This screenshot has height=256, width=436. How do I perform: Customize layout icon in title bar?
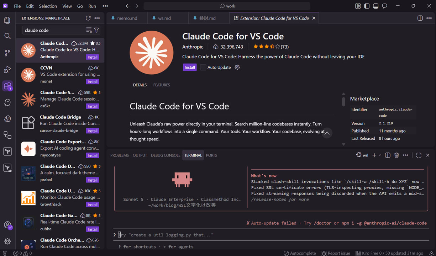click(x=358, y=6)
